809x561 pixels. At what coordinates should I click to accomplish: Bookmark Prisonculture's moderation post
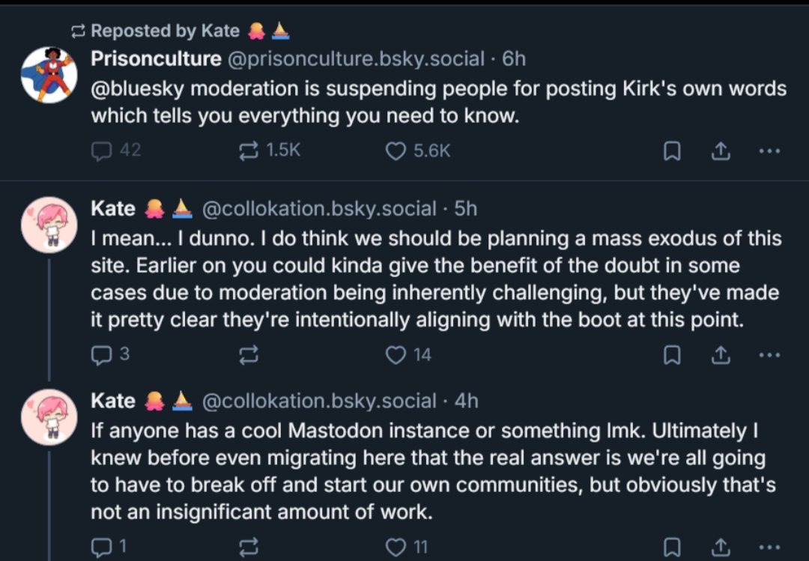pos(672,151)
